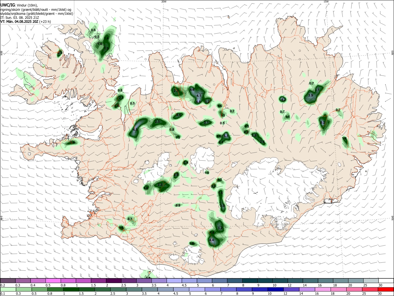This screenshot has height=296, width=394.
Task: Click the 4.5 precipitation value on the map
Action: (x=135, y=130)
